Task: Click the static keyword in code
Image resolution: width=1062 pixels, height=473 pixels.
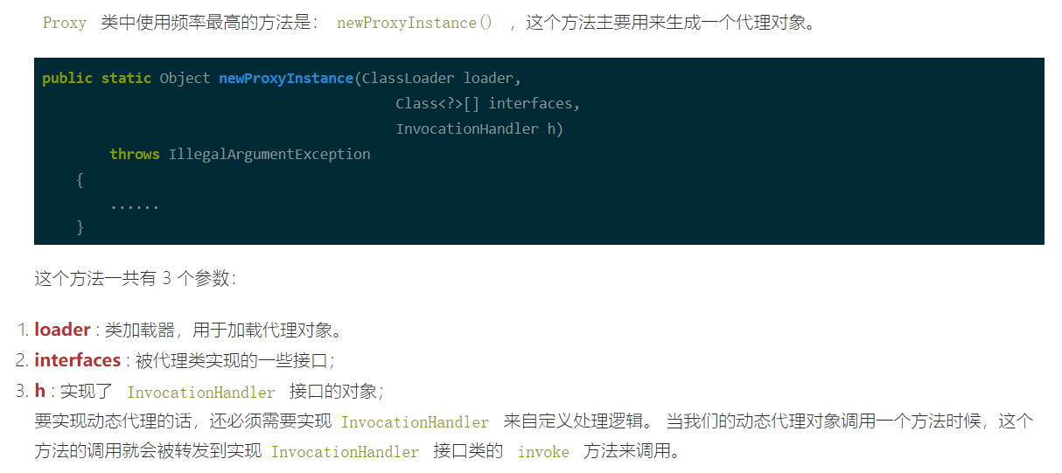Action: pos(126,79)
